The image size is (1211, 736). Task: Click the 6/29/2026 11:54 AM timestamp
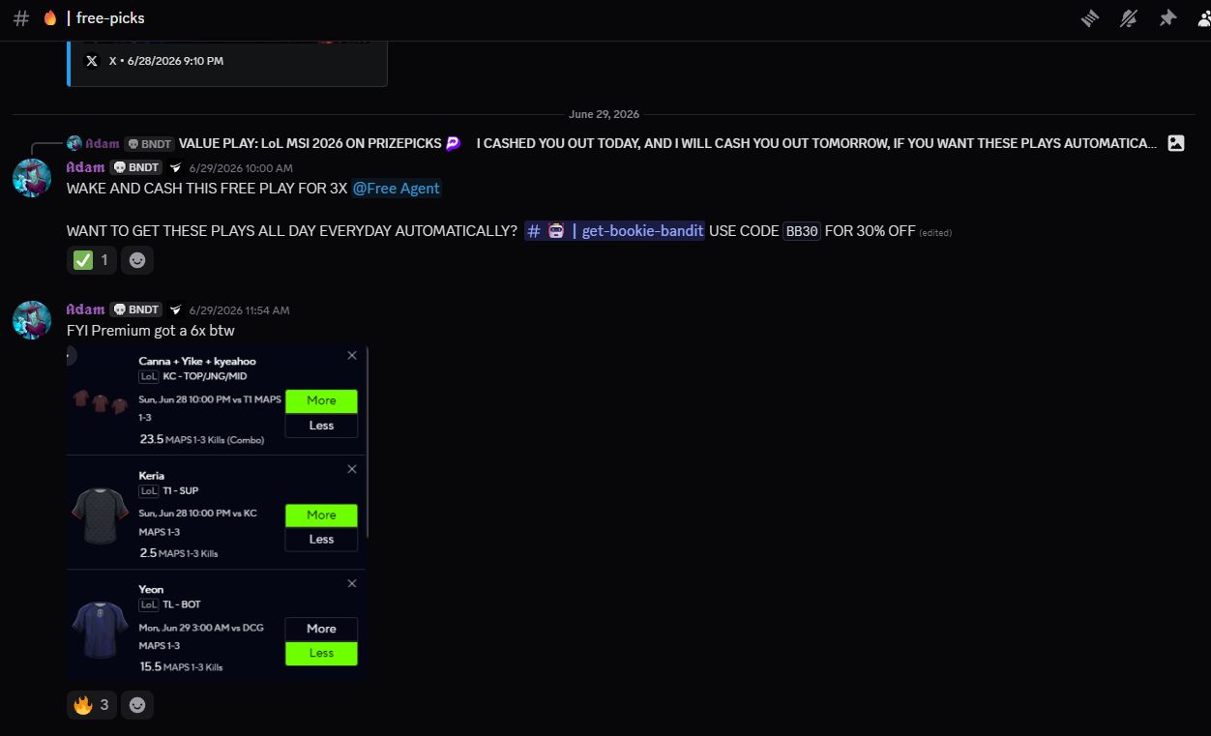pos(239,310)
